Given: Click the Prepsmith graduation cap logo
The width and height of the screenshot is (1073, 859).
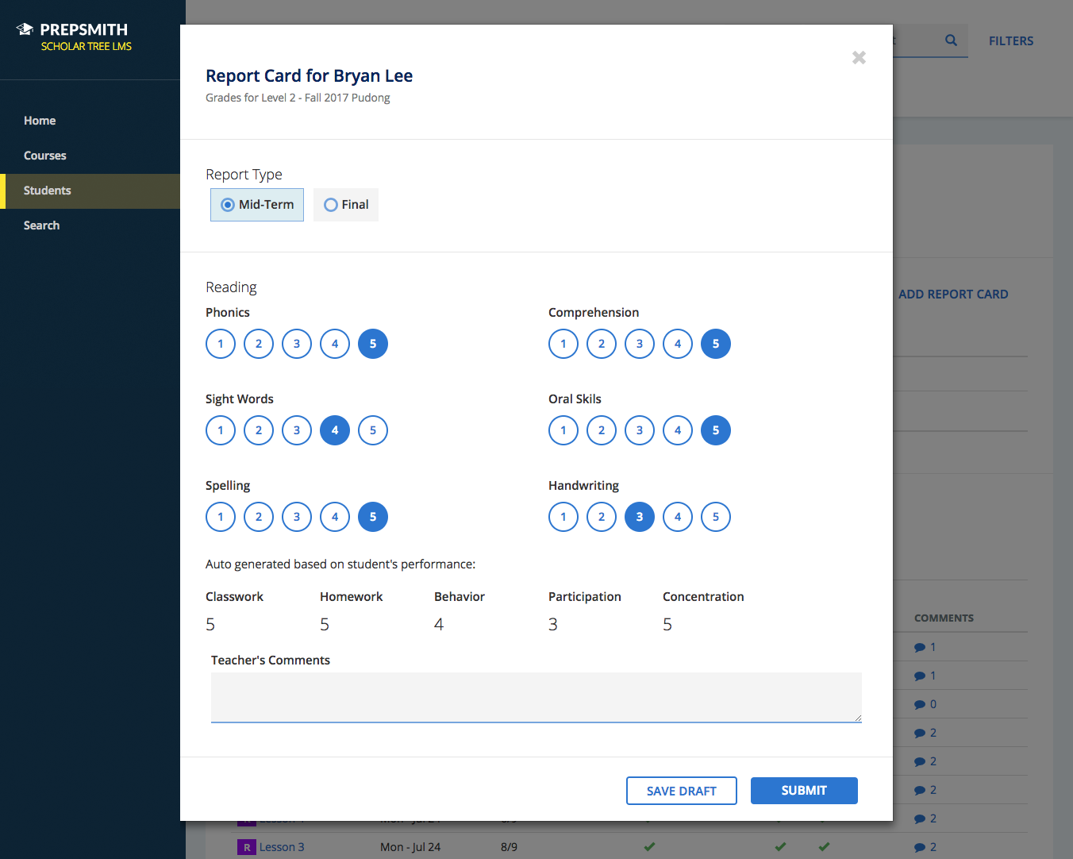Looking at the screenshot, I should click(25, 29).
